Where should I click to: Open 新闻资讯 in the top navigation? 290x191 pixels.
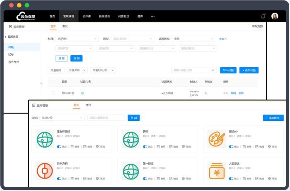tap(104, 16)
